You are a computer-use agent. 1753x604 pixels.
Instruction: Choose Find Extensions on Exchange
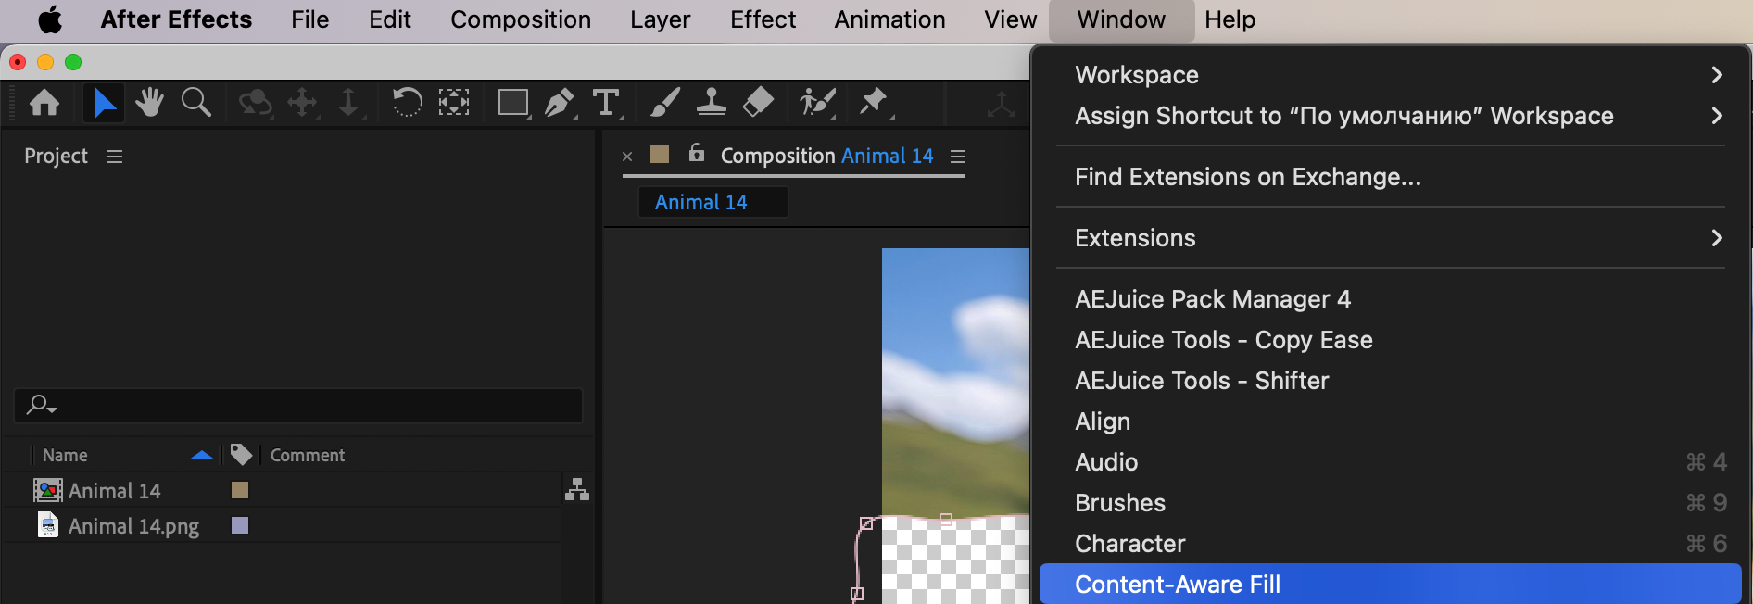click(x=1390, y=177)
